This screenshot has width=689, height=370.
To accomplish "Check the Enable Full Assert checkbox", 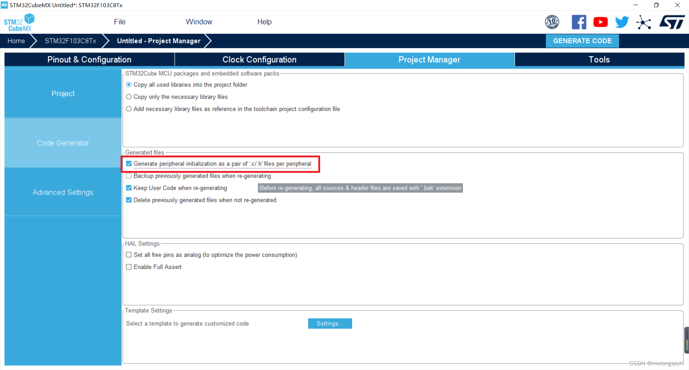I will click(x=129, y=267).
